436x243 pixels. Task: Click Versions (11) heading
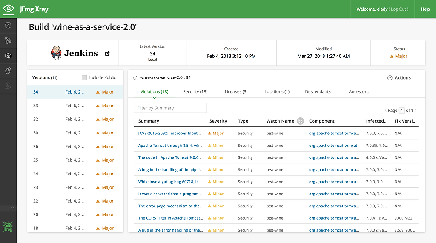click(x=45, y=77)
